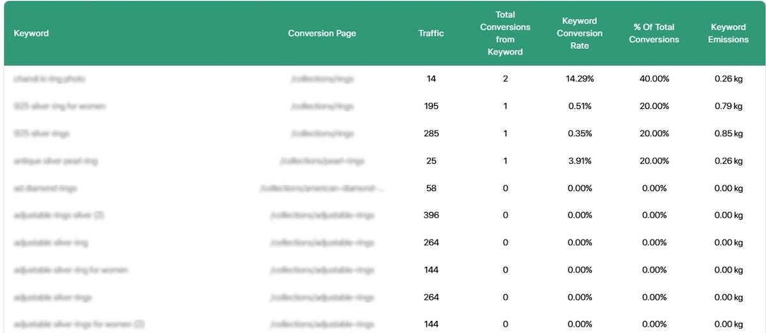766x333 pixels.
Task: Click the Conversion Page column header
Action: (322, 33)
